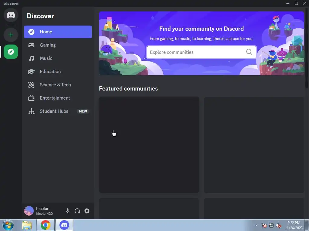Image resolution: width=309 pixels, height=231 pixels.
Task: Click the network tray icon
Action: click(271, 225)
